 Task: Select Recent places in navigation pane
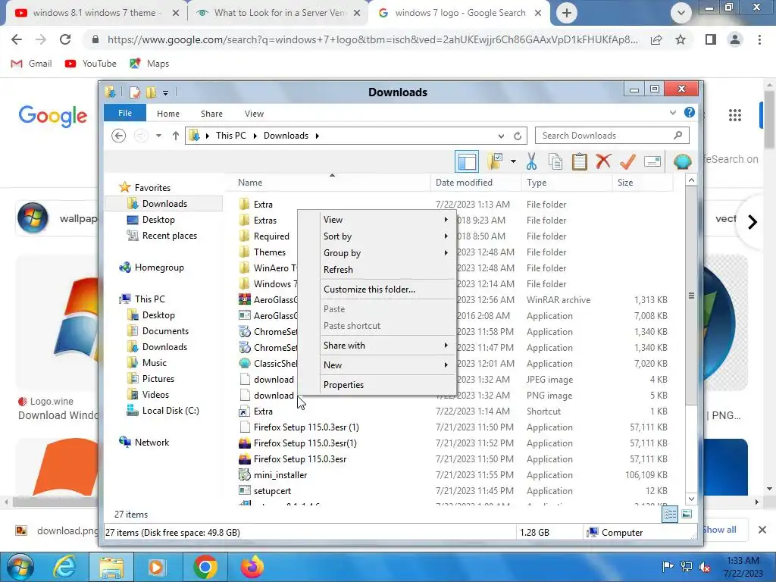click(169, 236)
